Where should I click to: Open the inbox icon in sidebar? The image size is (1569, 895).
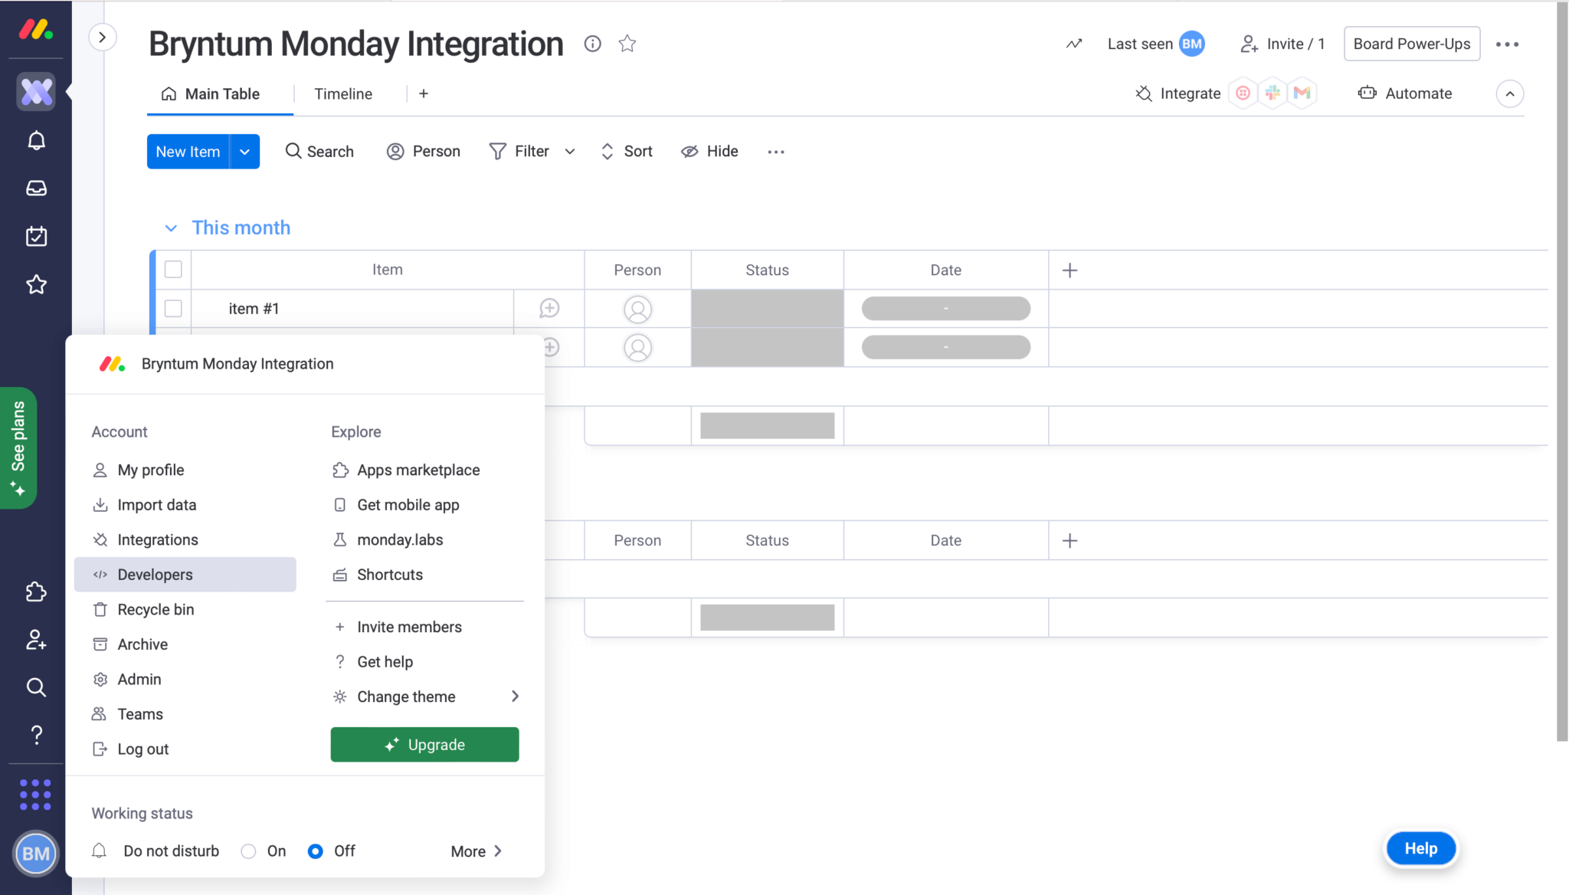click(x=36, y=189)
